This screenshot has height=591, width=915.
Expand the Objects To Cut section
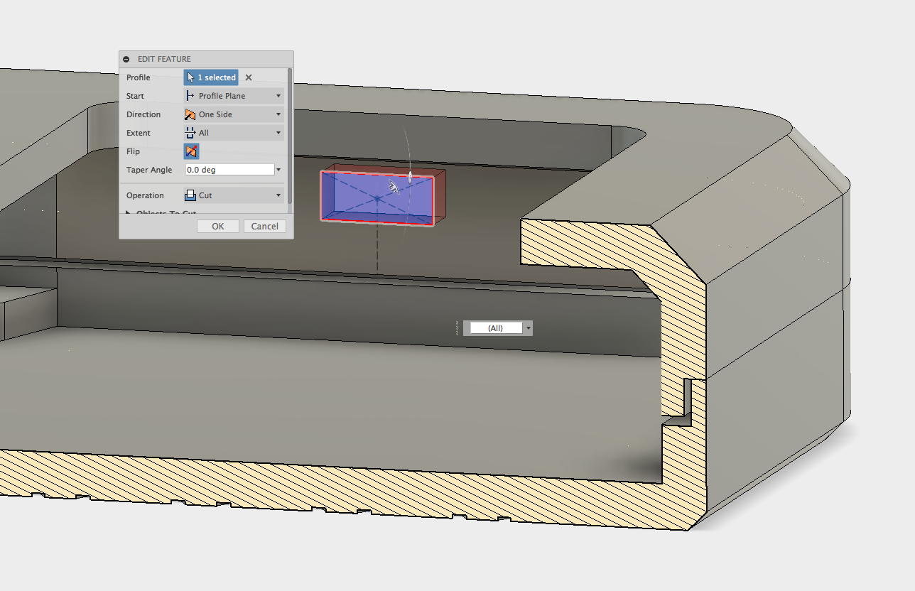pyautogui.click(x=128, y=213)
